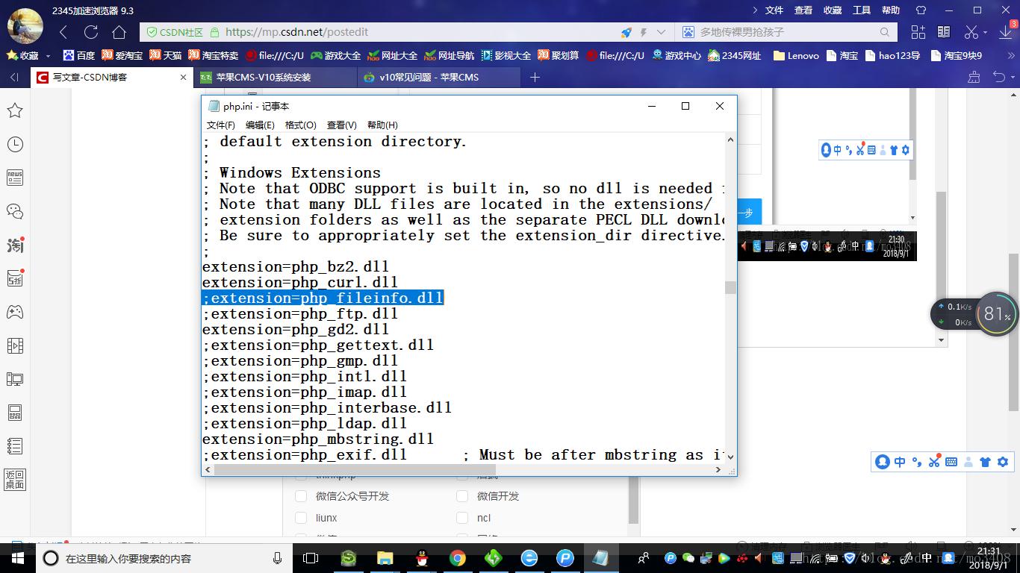Check the 微信公众号开发 checkbox
The image size is (1020, 573).
tap(301, 496)
